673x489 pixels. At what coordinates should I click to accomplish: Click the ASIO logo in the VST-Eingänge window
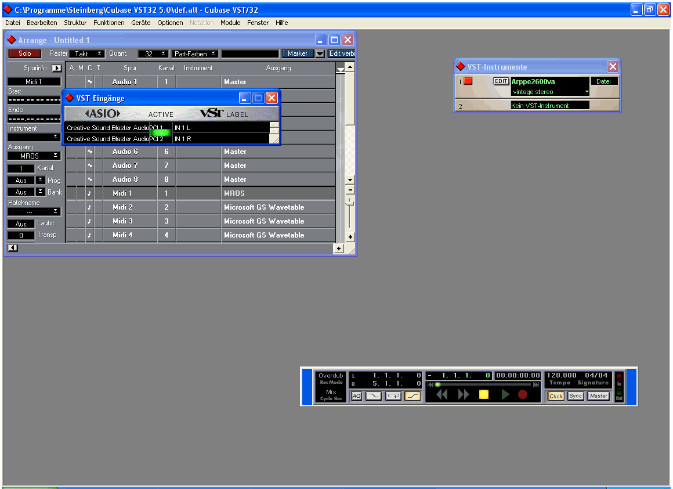(x=103, y=113)
